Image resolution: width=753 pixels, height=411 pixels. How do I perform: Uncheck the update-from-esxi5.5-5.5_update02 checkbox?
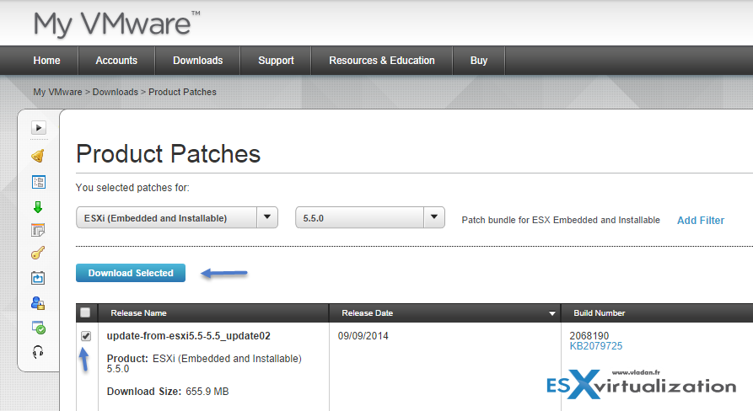click(x=86, y=336)
